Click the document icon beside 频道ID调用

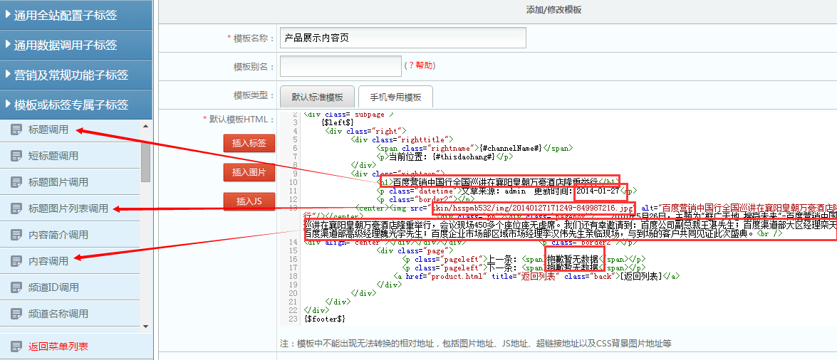pyautogui.click(x=16, y=287)
